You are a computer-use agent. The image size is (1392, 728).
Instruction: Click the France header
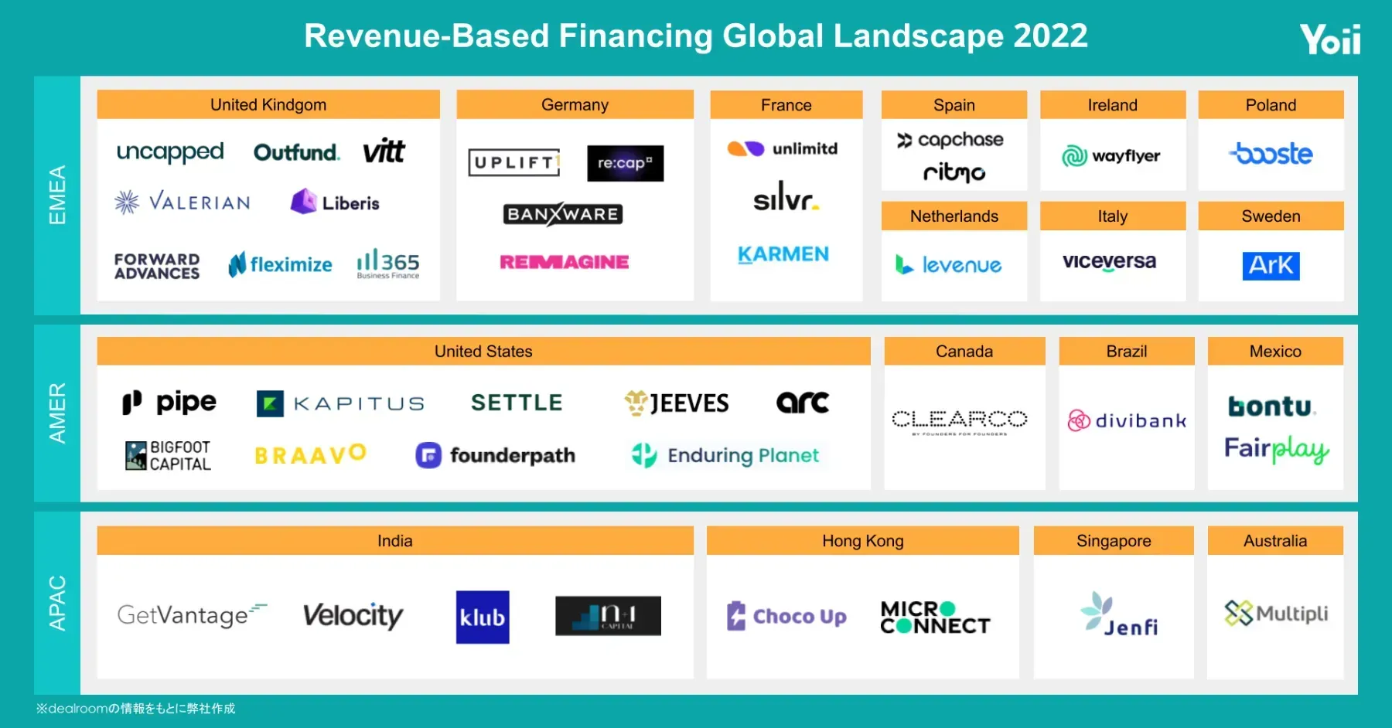point(786,104)
